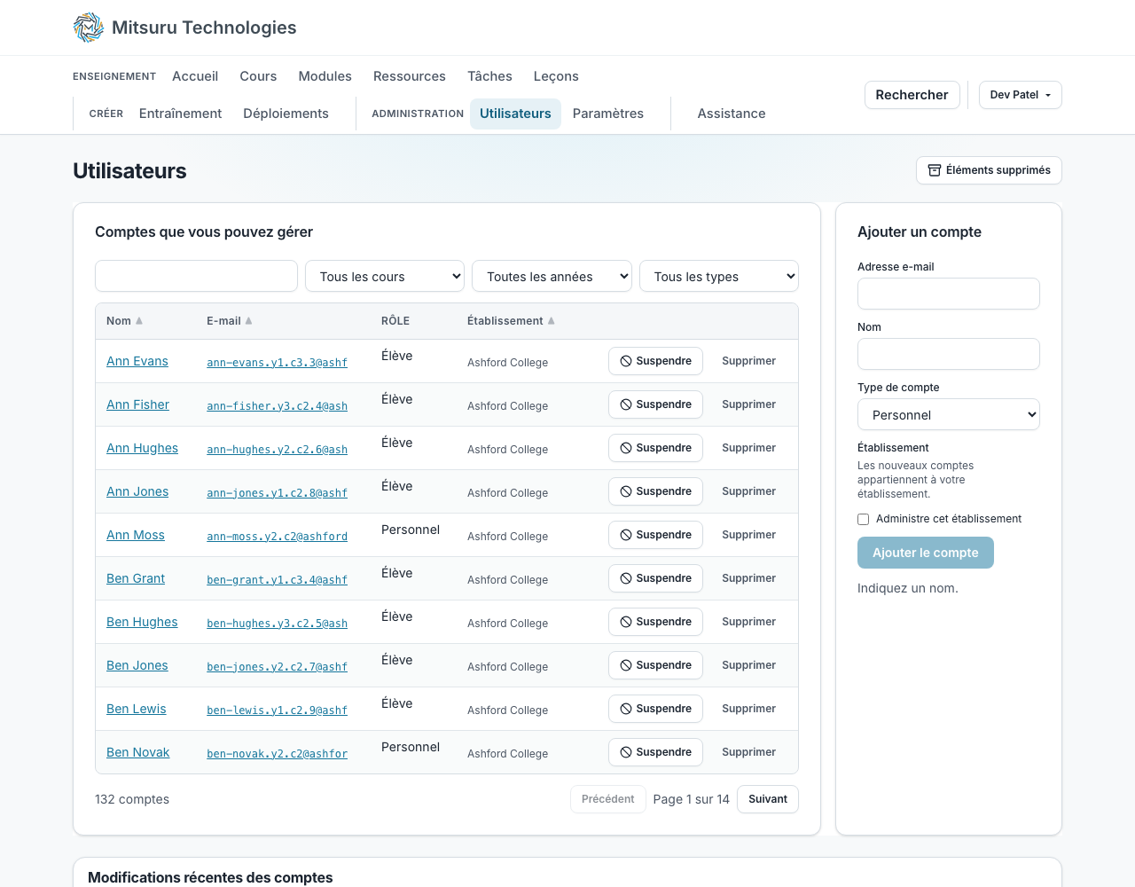Viewport: 1135px width, 887px height.
Task: Open the Toutes les années filter
Action: 552,276
